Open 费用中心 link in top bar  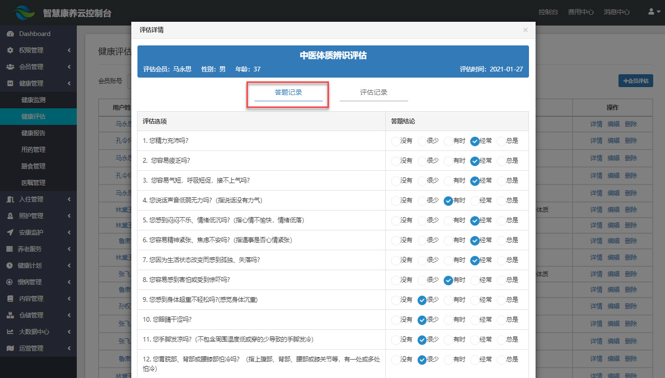581,12
